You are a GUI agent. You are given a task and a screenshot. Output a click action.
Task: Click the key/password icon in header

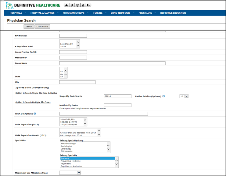click(x=72, y=5)
